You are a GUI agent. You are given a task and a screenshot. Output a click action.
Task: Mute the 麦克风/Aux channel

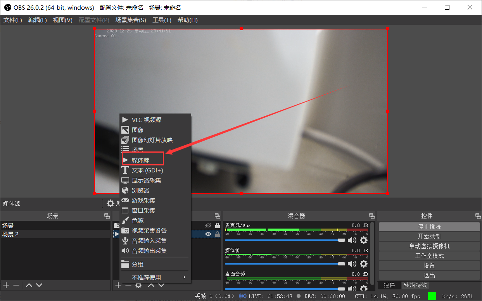(x=352, y=240)
